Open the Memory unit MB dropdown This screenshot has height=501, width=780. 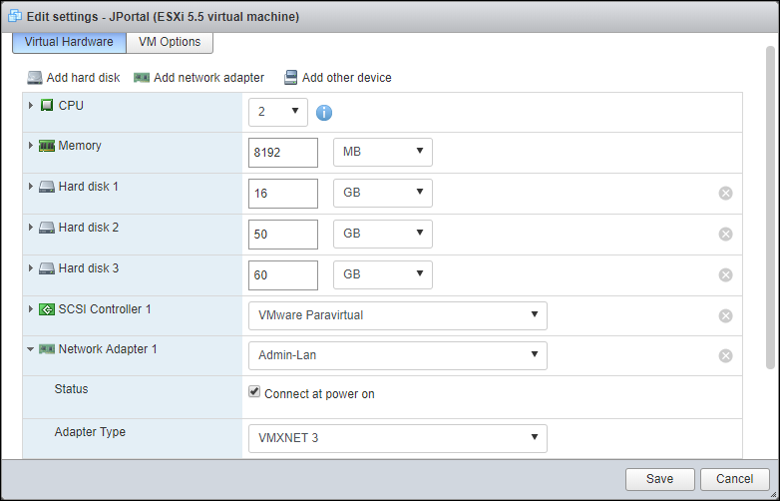(x=383, y=152)
